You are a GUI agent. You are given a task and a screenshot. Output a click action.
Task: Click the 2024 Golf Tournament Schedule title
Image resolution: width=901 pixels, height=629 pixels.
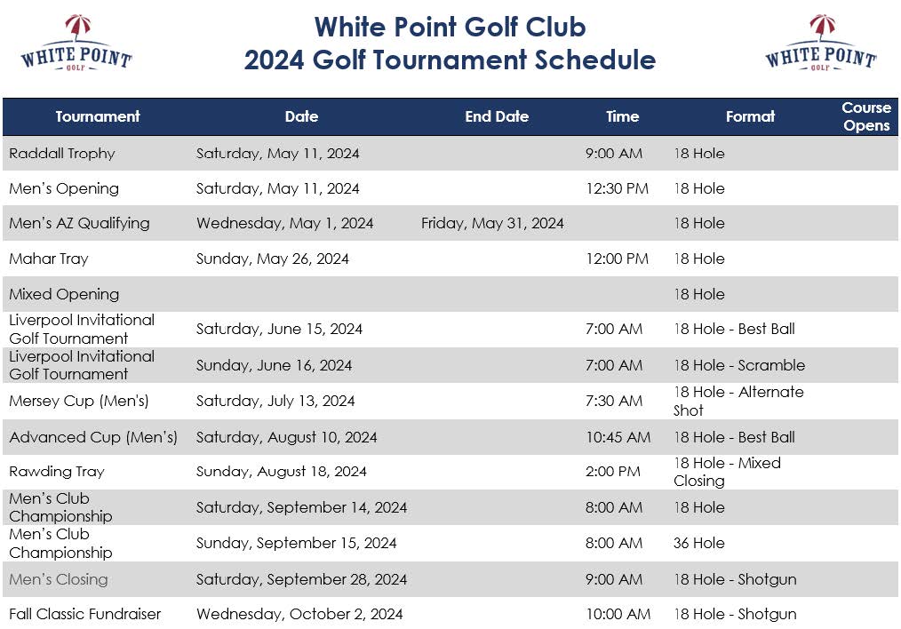[x=450, y=60]
